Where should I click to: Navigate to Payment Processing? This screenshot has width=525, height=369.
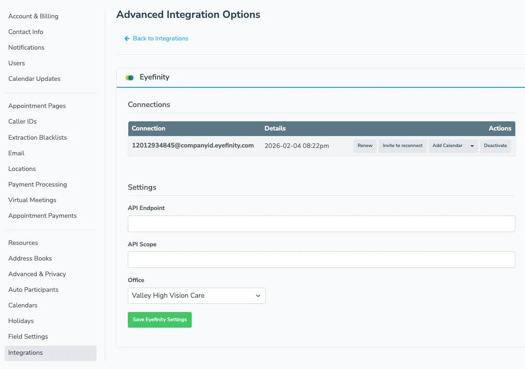pyautogui.click(x=37, y=184)
